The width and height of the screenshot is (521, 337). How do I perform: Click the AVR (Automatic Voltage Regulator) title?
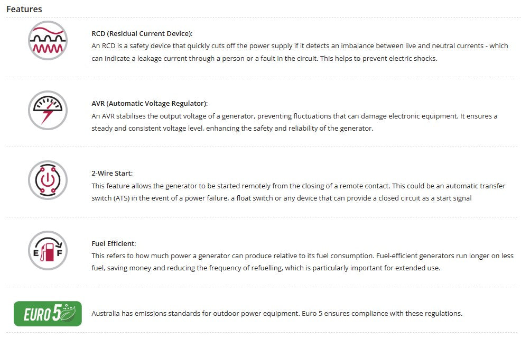(x=150, y=103)
